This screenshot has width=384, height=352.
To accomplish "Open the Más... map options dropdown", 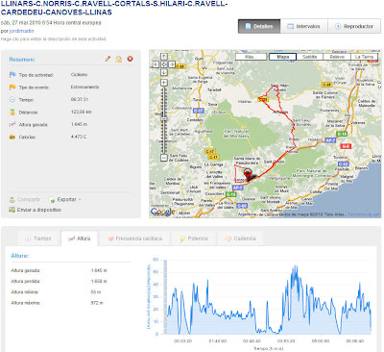I will click(x=252, y=57).
